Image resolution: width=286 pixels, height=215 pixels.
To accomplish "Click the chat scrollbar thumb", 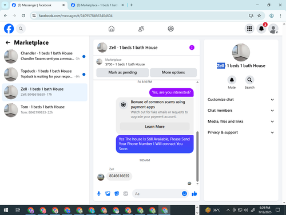I will point(197,157).
